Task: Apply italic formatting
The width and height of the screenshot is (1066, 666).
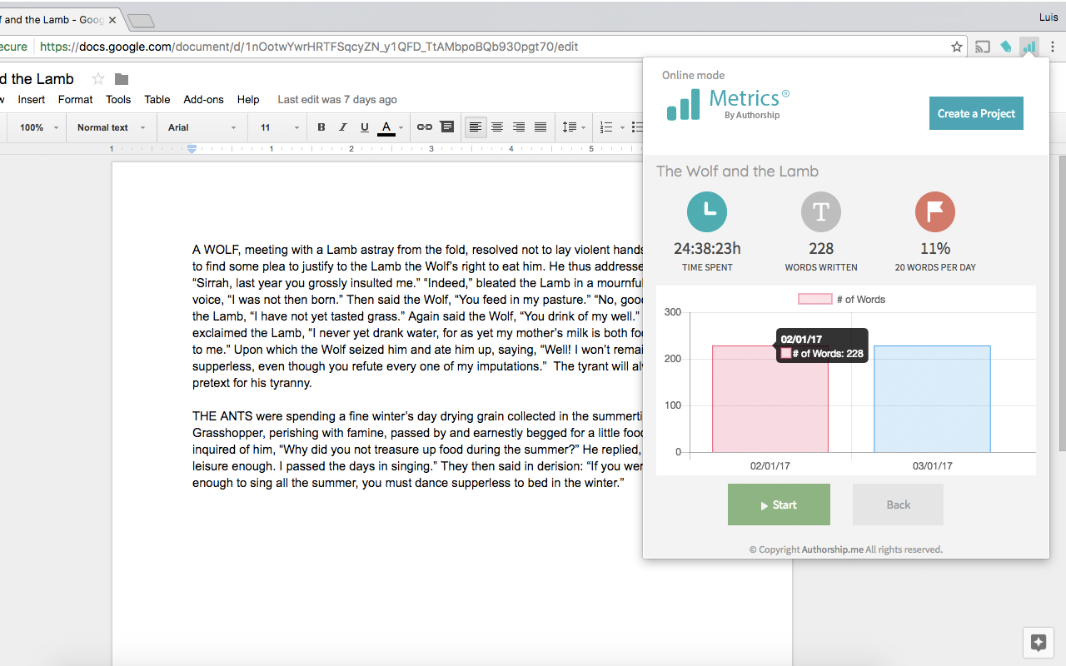Action: (342, 127)
